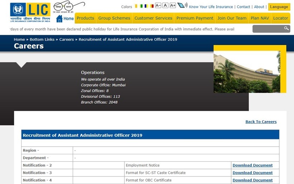Click the Home house icon
This screenshot has width=294, height=184.
click(x=59, y=19)
